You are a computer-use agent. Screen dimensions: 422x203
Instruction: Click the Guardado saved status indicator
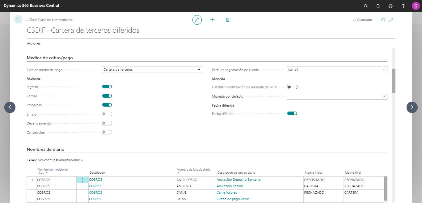click(x=362, y=20)
